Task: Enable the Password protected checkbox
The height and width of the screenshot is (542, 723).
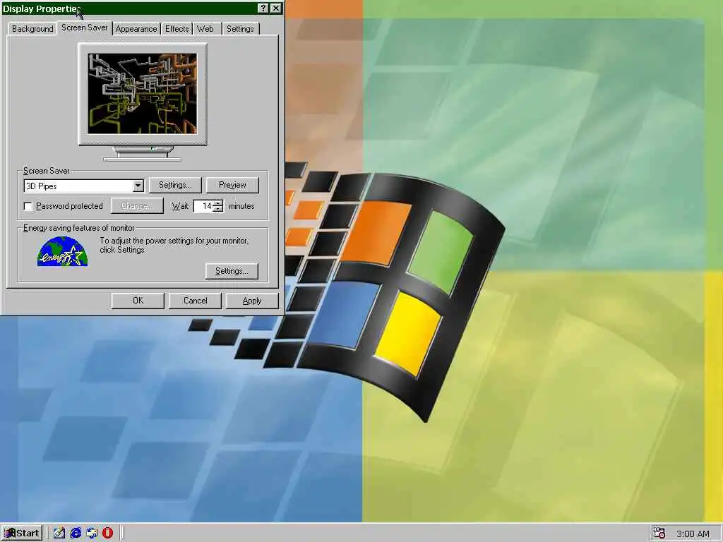Action: (28, 206)
